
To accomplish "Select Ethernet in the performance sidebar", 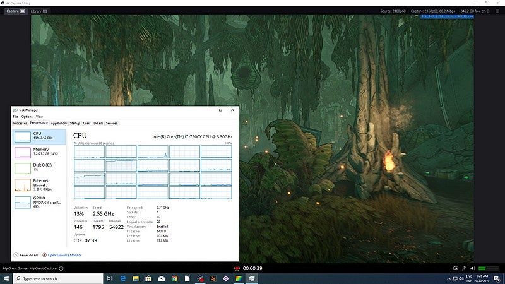I will (39, 185).
